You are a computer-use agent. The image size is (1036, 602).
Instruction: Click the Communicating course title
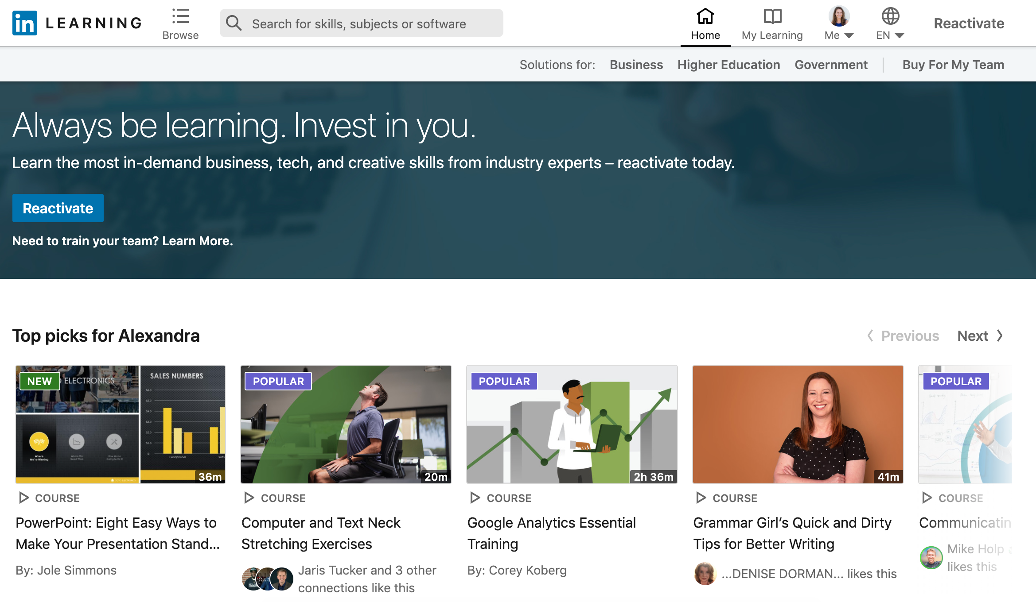coord(965,523)
